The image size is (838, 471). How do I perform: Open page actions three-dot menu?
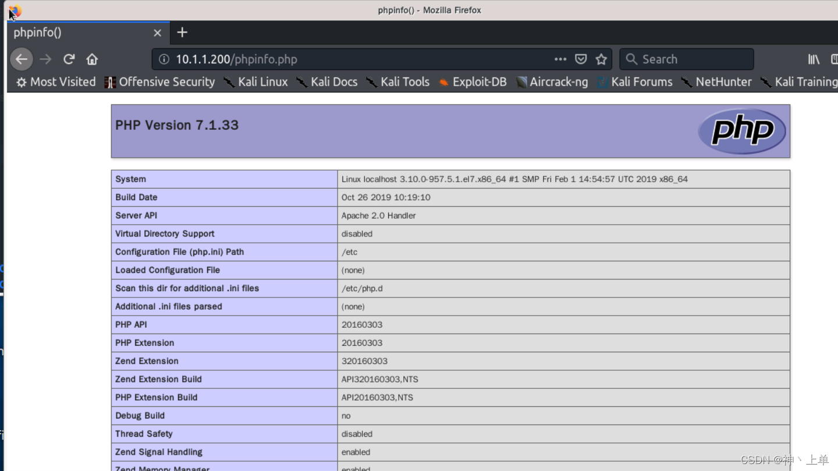pos(560,59)
